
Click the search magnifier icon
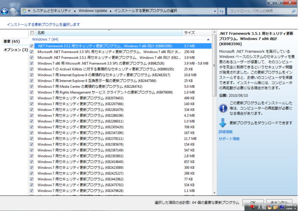click(x=293, y=11)
